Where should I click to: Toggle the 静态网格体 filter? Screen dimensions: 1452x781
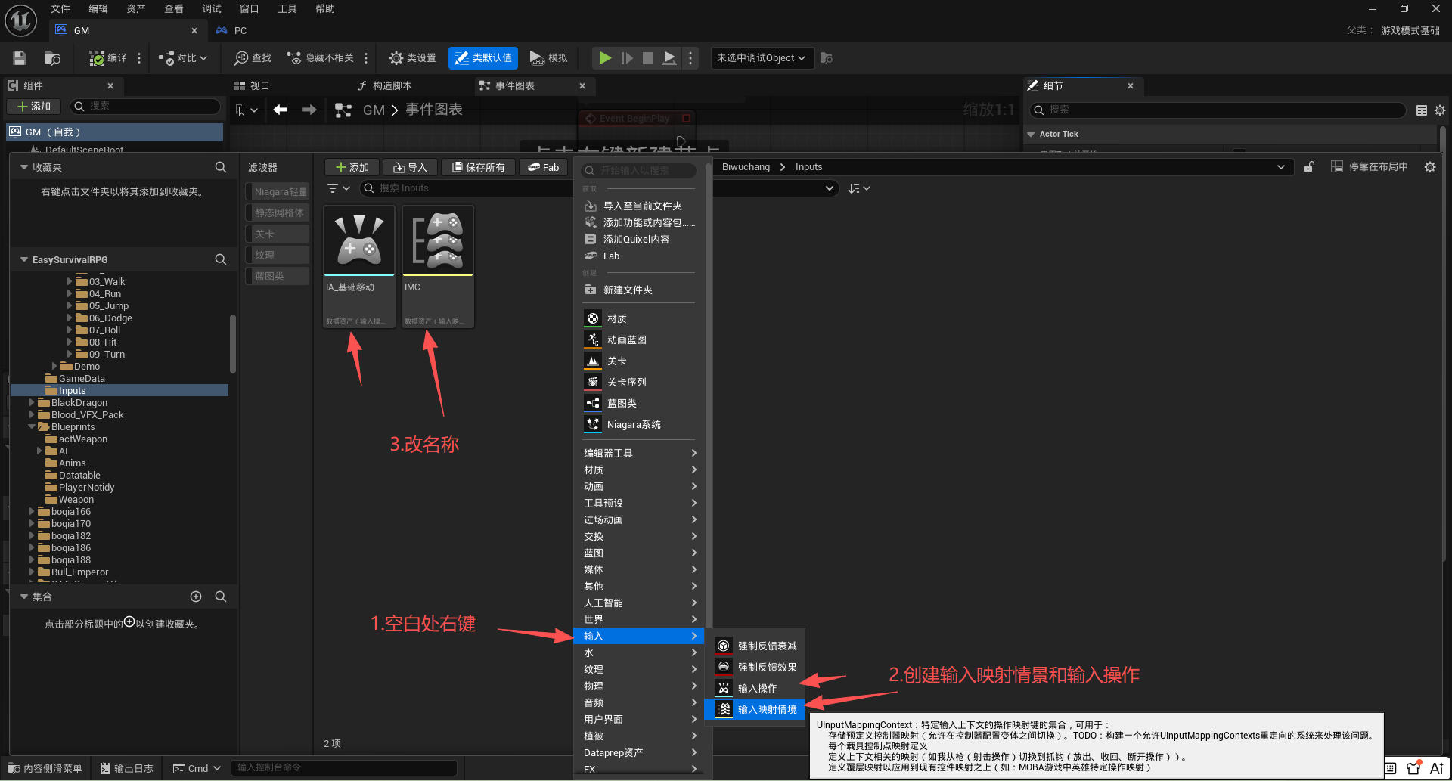278,213
